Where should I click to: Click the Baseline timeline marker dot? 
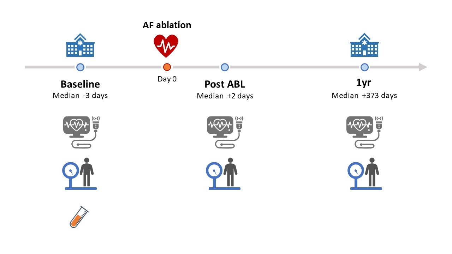click(80, 67)
